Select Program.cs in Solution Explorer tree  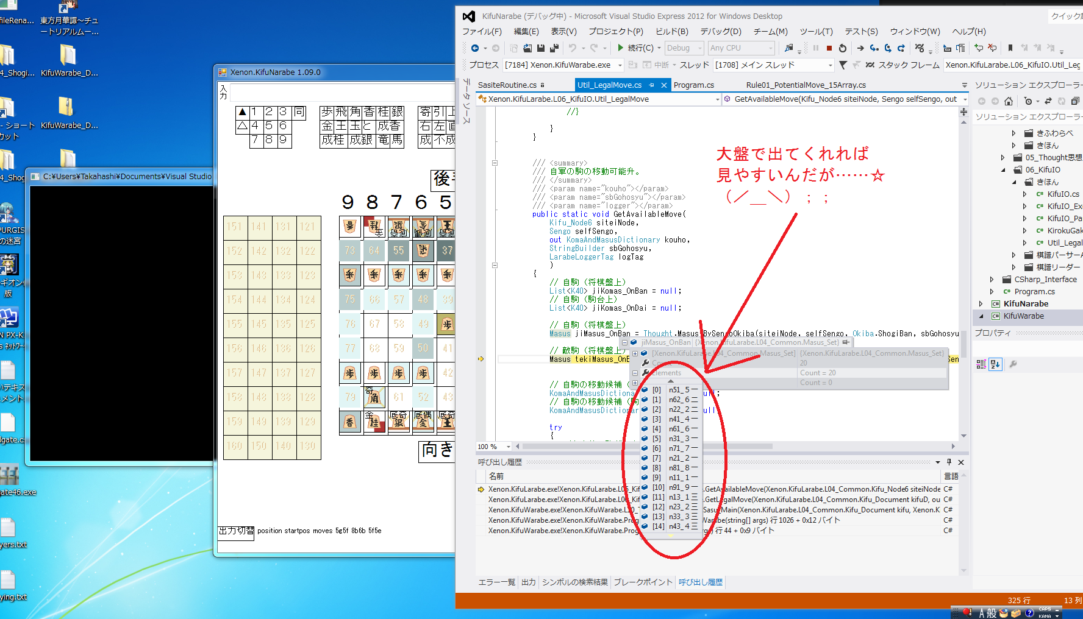pos(1034,292)
